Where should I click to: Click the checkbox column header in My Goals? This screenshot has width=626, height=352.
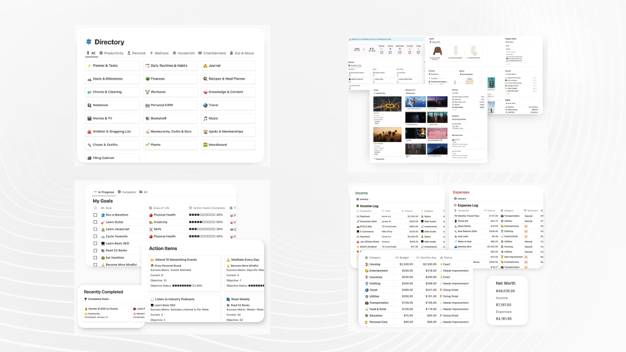point(95,208)
